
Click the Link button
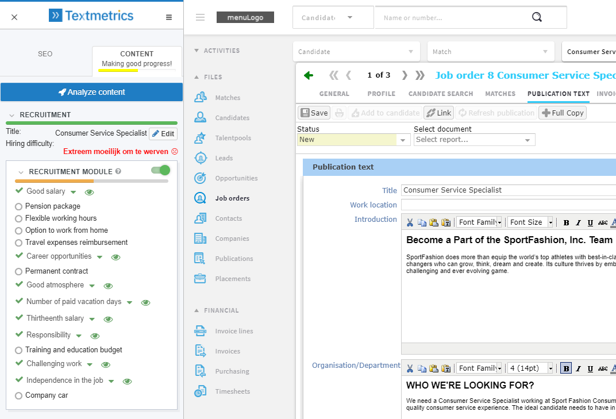pos(439,113)
